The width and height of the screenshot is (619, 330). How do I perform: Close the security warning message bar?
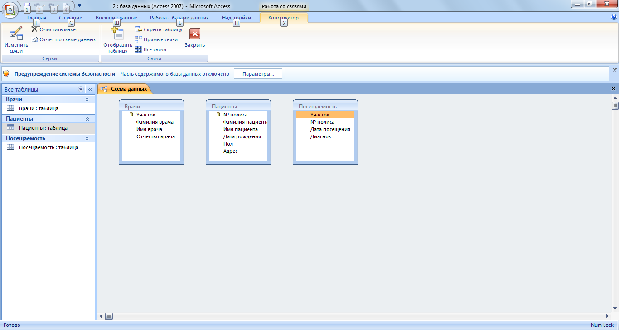(614, 70)
